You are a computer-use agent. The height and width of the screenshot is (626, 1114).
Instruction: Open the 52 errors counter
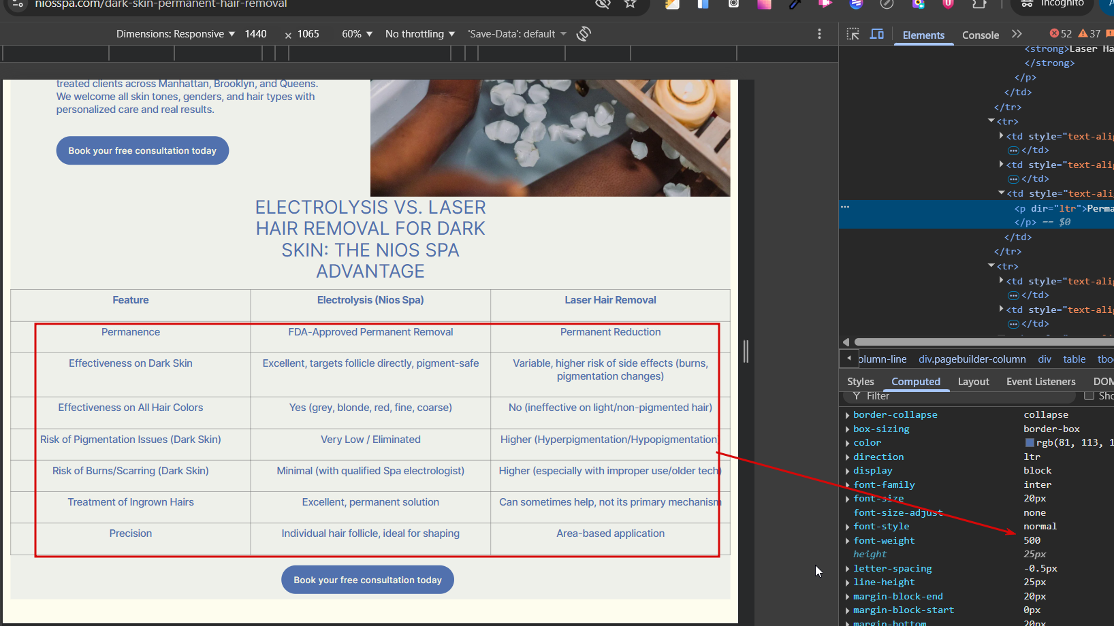click(x=1061, y=34)
